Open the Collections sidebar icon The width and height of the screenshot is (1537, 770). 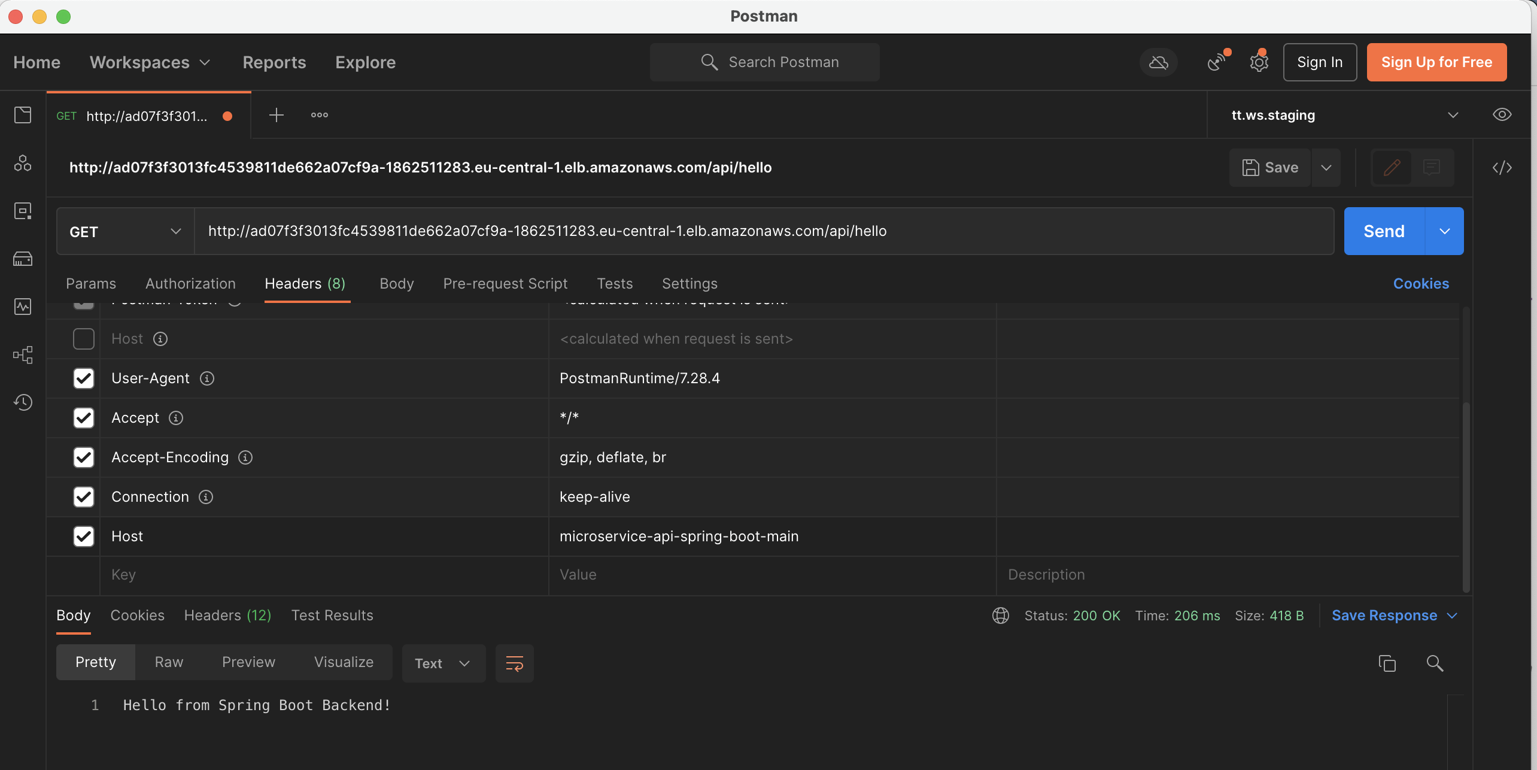(23, 115)
